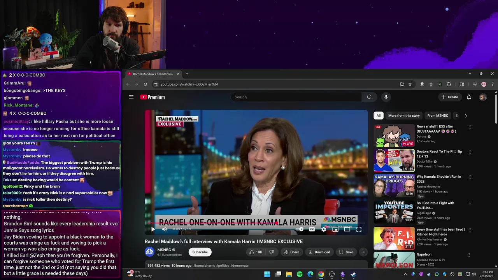Open the YouTube hamburger guide menu
Viewport: 498px width, 280px height.
(x=131, y=97)
